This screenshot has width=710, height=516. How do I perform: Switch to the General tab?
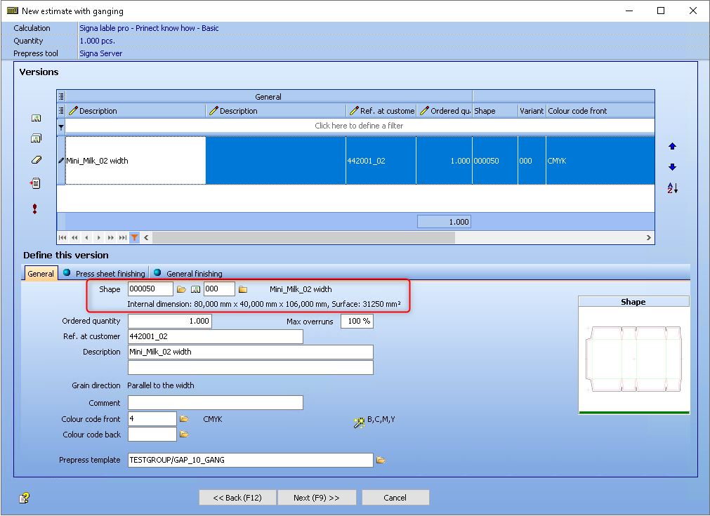41,273
